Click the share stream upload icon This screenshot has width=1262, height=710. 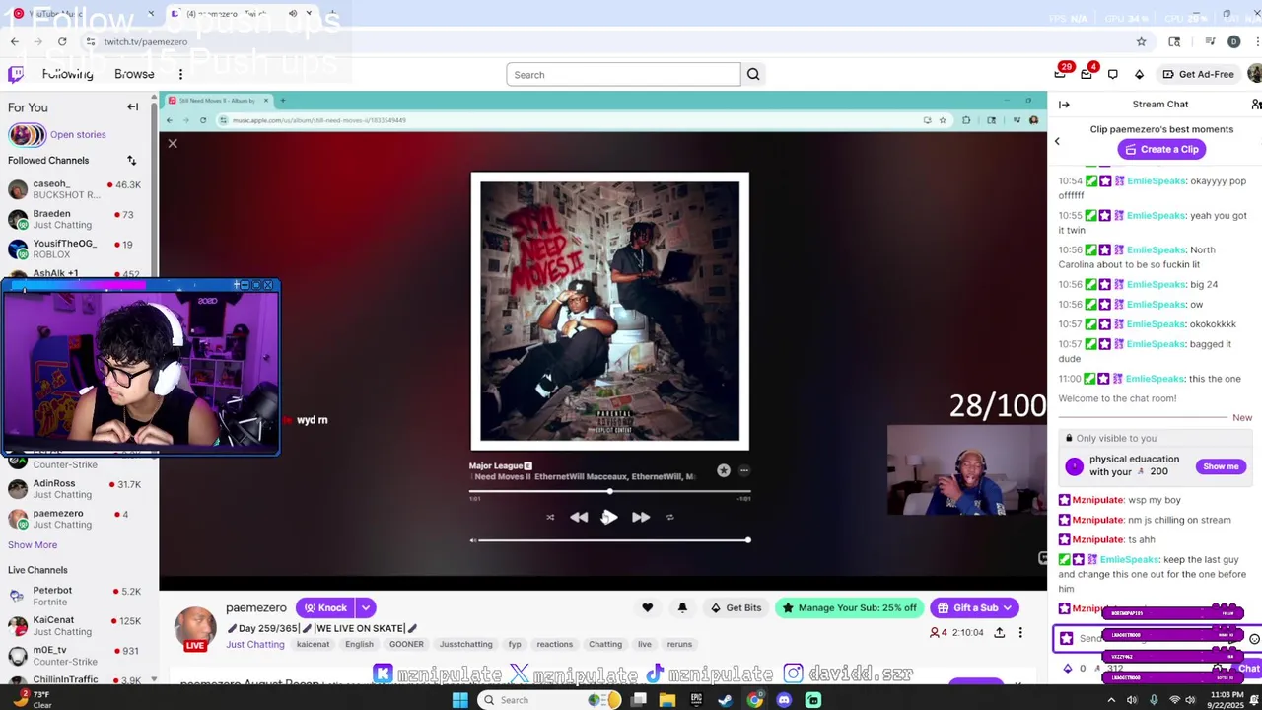[999, 632]
